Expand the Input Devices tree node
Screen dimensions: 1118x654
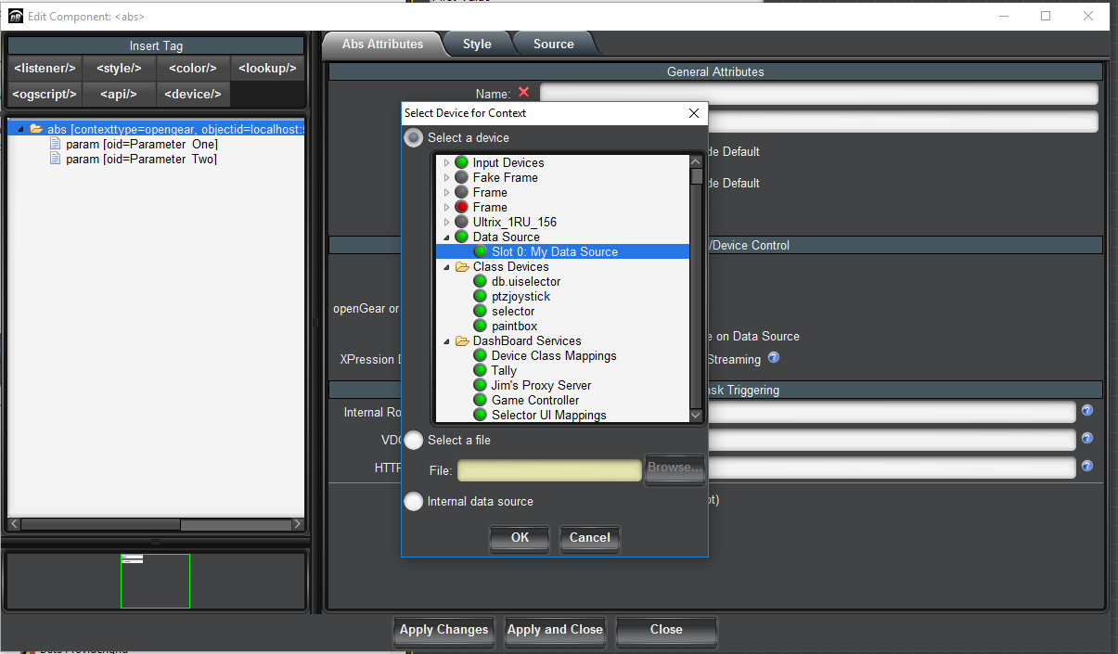coord(446,162)
